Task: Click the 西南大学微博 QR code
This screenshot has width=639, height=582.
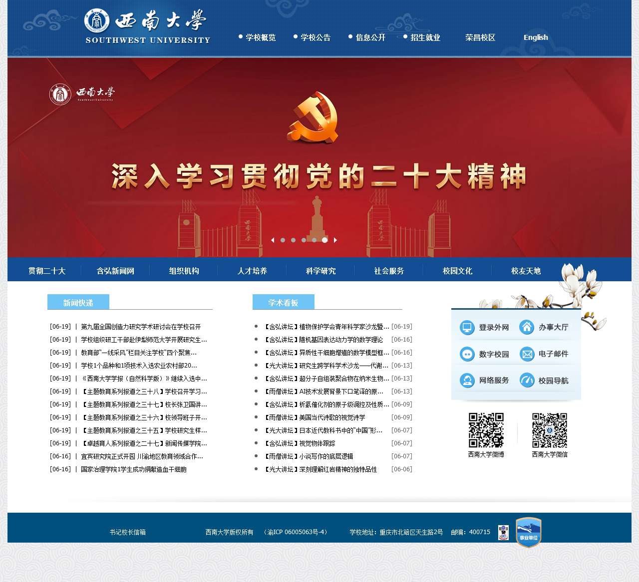Action: coord(486,430)
